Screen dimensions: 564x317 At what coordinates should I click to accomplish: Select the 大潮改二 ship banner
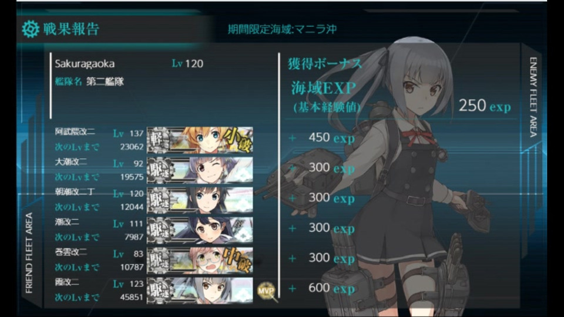(x=200, y=170)
